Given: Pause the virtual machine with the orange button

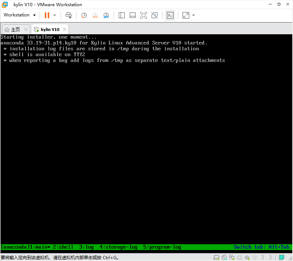Looking at the screenshot, I should coord(47,15).
